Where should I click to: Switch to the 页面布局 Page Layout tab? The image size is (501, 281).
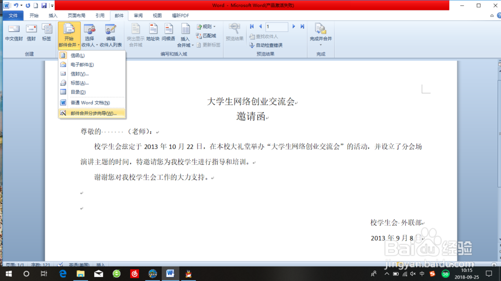pyautogui.click(x=76, y=15)
